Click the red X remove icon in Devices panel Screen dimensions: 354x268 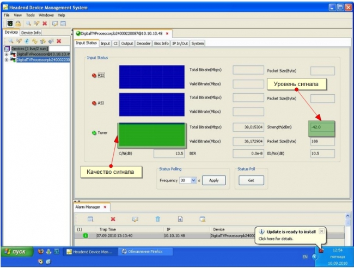pos(59,41)
